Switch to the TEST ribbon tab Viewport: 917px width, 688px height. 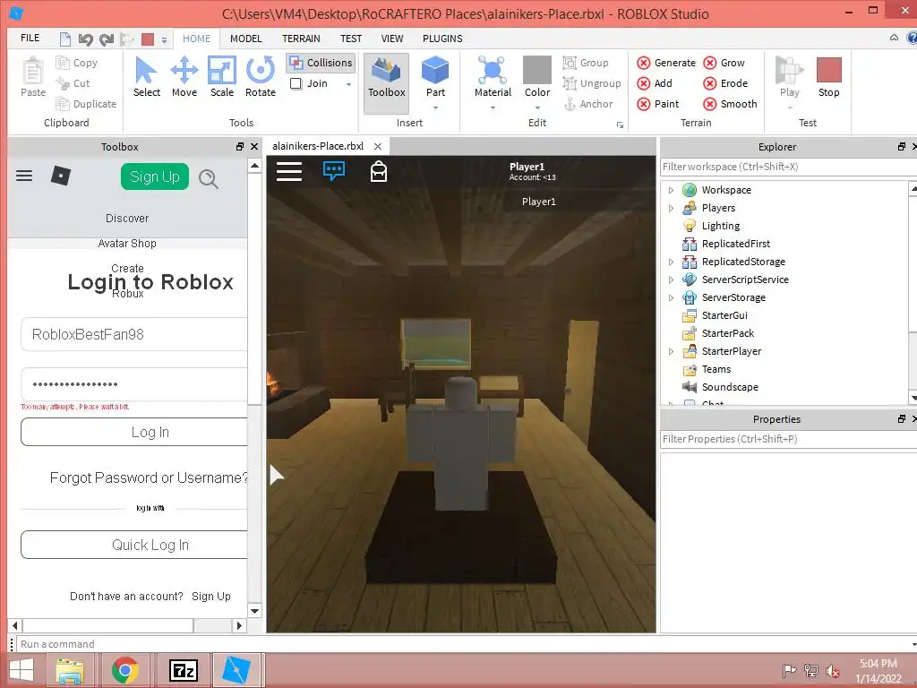pyautogui.click(x=351, y=39)
